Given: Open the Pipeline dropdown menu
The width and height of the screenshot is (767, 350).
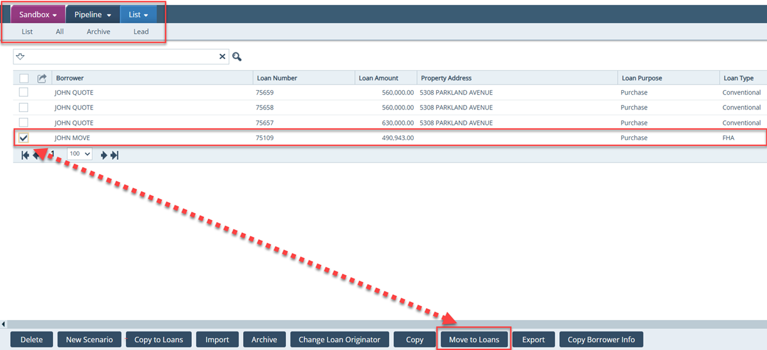Looking at the screenshot, I should tap(92, 15).
